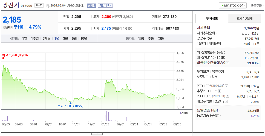Click the 배당수익률 value 2.29%
The image size is (265, 136).
click(x=255, y=101)
